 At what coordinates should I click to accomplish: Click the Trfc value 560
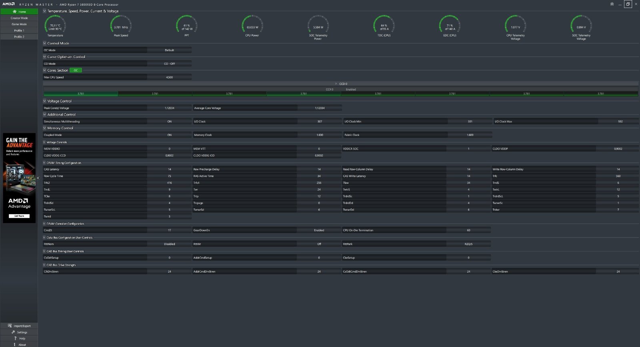[618, 176]
